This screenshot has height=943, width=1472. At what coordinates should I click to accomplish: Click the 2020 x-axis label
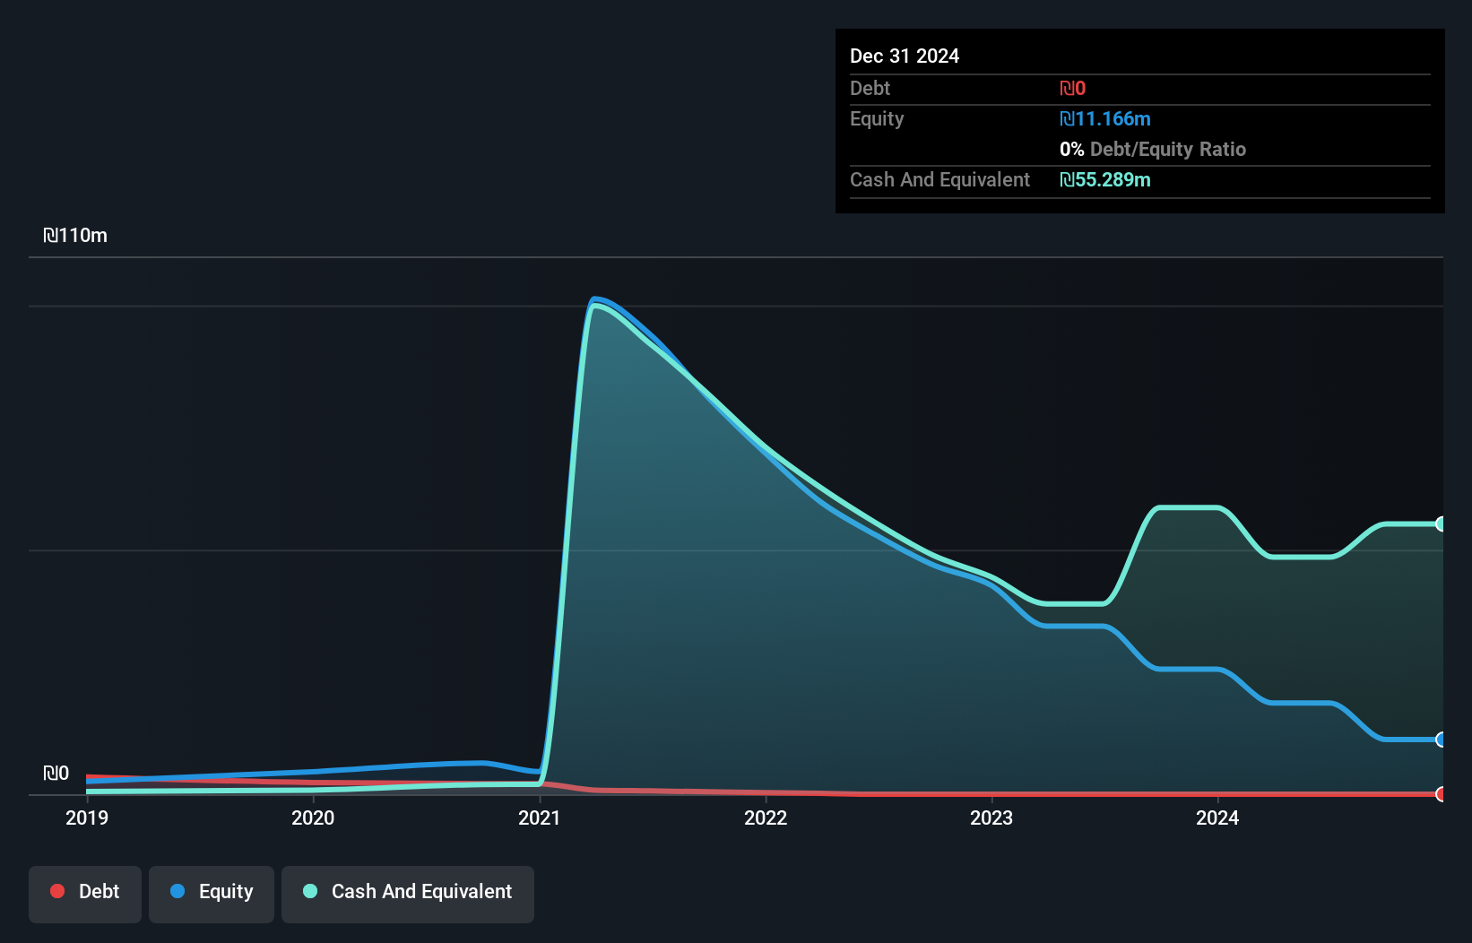313,818
